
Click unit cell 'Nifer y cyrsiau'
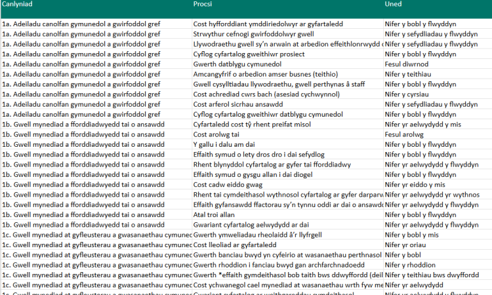[x=438, y=94]
